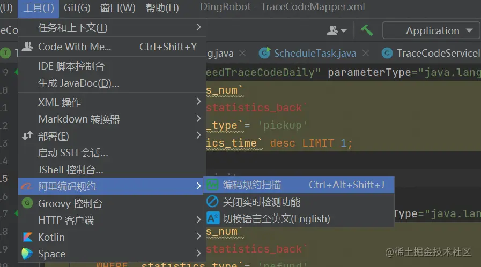The width and height of the screenshot is (481, 267).
Task: Switch to ScheduleTask.java tab
Action: point(315,54)
